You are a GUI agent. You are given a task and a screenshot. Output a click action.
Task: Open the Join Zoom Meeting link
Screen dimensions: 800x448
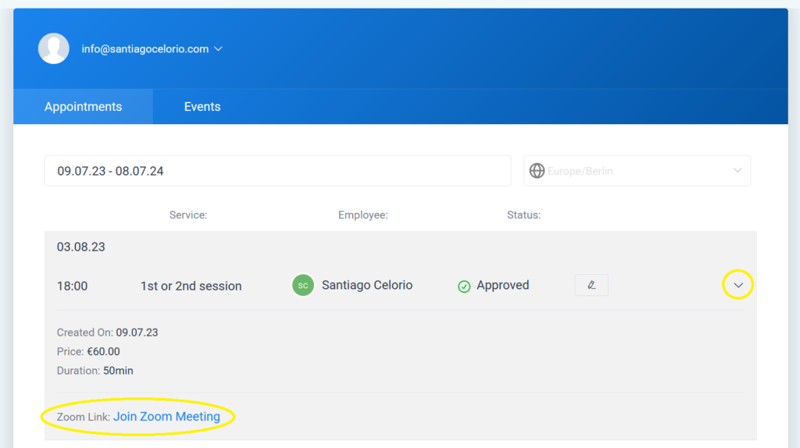(x=166, y=417)
